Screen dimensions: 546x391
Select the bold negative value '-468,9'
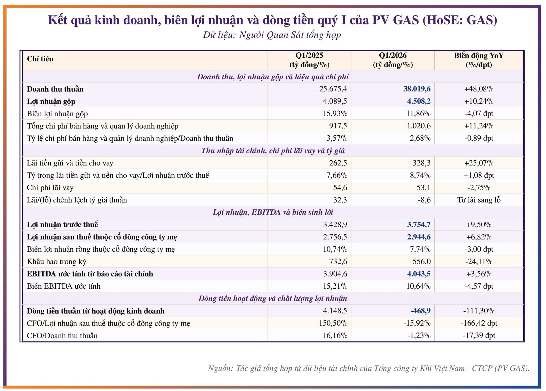pos(421,311)
